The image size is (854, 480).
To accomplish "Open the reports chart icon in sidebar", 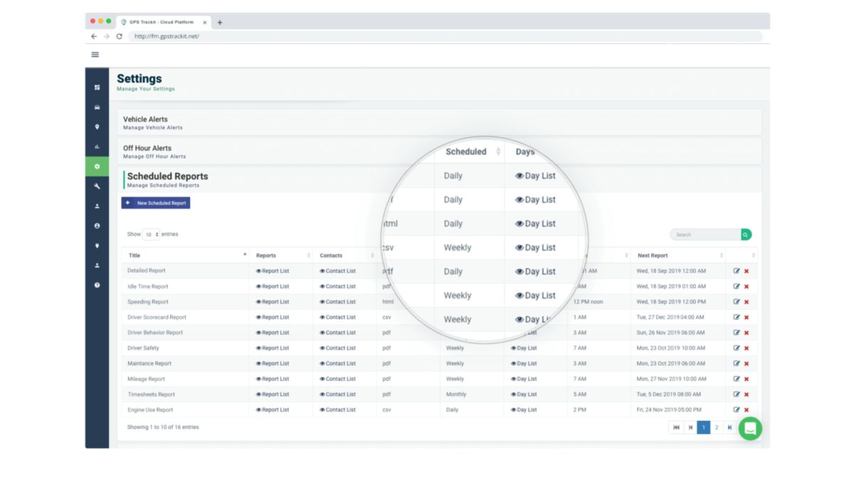I will [96, 146].
